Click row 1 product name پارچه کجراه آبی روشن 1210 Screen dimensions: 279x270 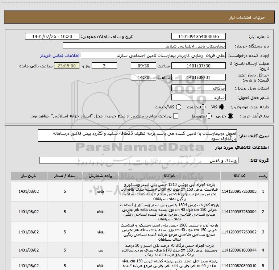[170, 192]
